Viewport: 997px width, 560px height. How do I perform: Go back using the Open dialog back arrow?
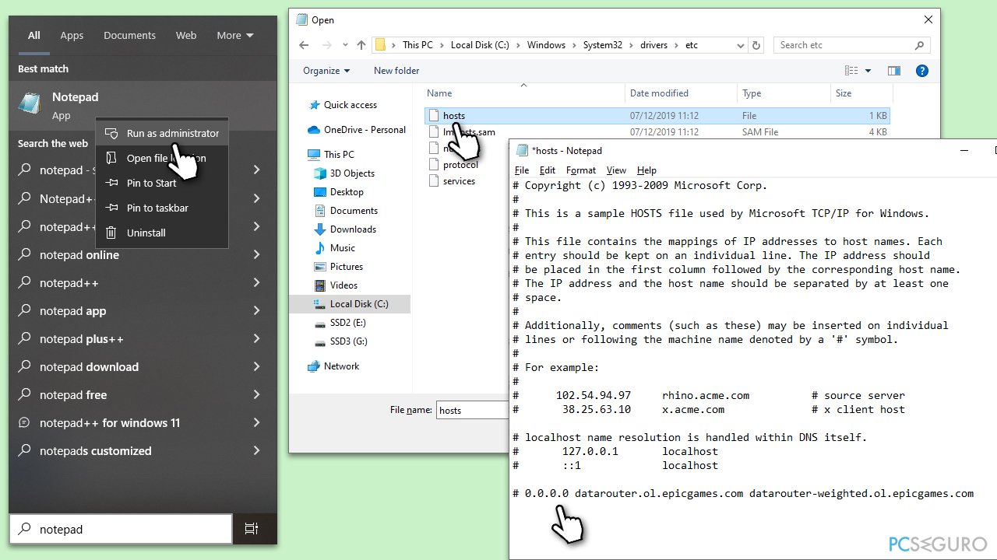coord(304,45)
